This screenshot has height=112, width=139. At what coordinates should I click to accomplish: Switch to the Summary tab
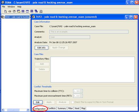point(62,108)
